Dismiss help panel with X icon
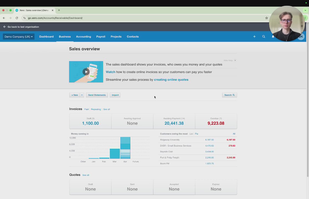Screen dimensions: 309x199 click(x=235, y=61)
